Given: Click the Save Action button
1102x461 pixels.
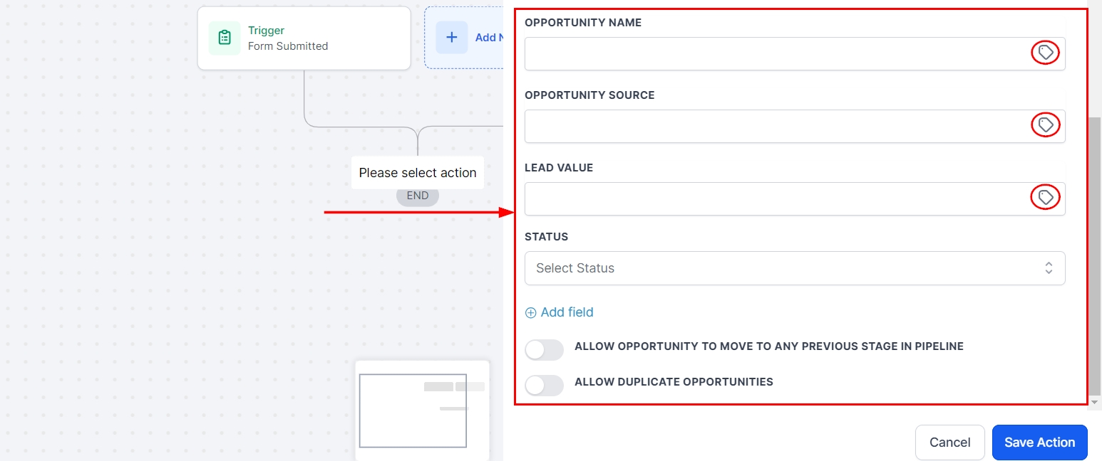Looking at the screenshot, I should coord(1039,443).
